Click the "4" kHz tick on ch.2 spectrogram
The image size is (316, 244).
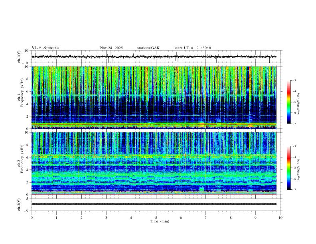pyautogui.click(x=28, y=170)
